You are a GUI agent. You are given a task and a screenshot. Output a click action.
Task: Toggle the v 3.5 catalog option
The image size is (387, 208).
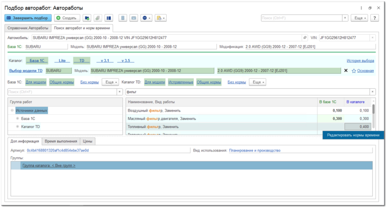[126, 61]
